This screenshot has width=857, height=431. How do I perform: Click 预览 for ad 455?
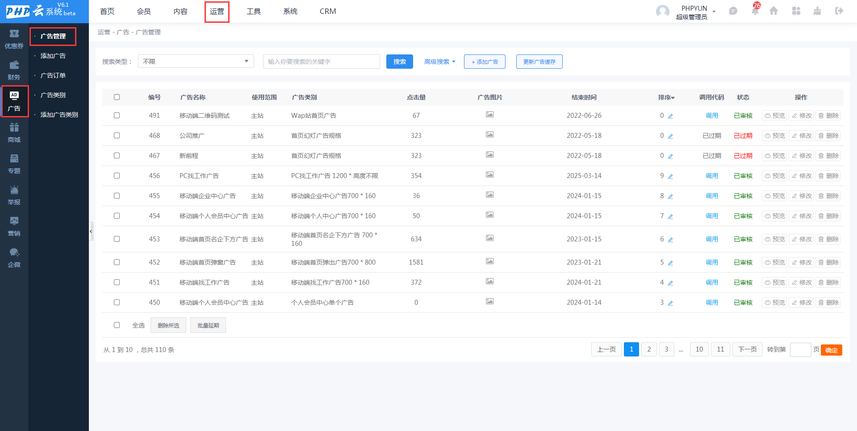pos(774,196)
